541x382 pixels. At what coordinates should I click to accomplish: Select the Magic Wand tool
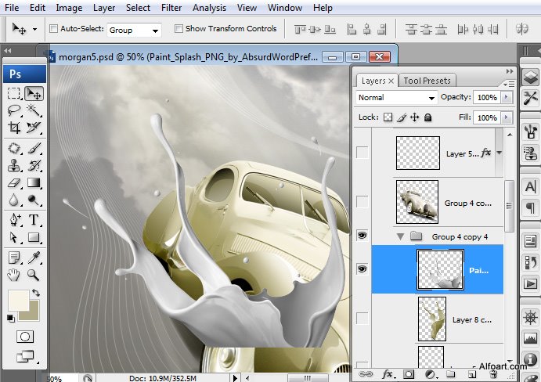[34, 110]
